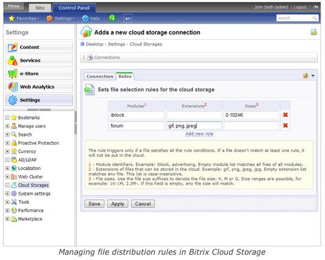Click the Help question mark icon
This screenshot has width=325, height=260.
point(85,18)
